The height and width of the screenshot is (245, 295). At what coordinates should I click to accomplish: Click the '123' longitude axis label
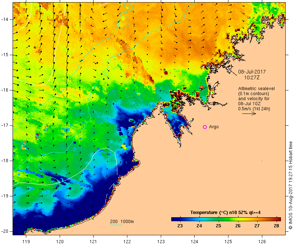click(161, 241)
